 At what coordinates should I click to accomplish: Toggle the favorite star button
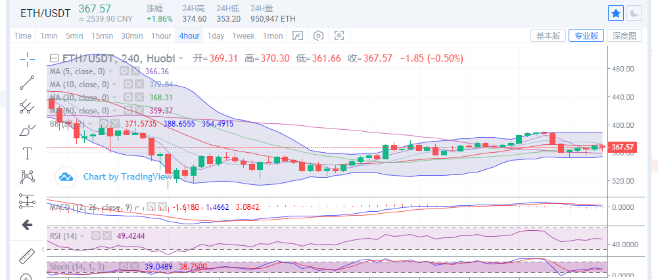616,12
